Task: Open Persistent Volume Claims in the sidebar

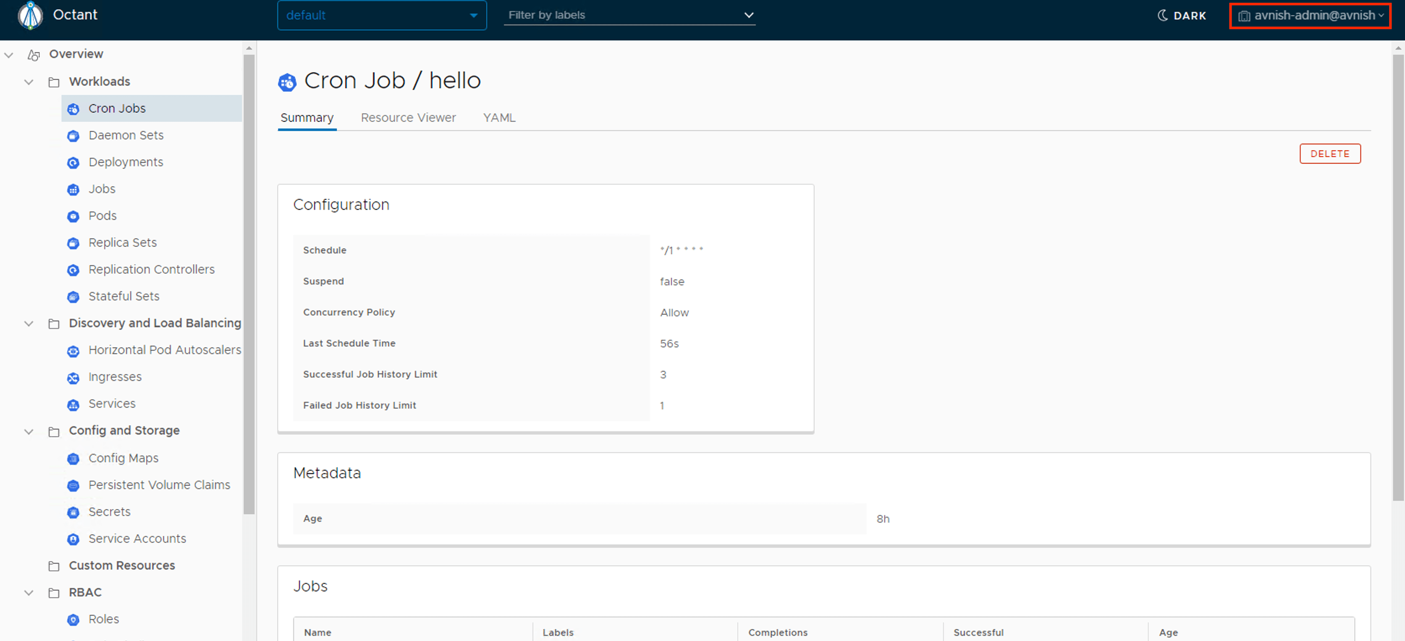Action: point(159,485)
